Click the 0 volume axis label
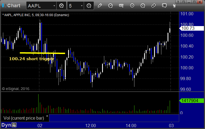 (181, 113)
